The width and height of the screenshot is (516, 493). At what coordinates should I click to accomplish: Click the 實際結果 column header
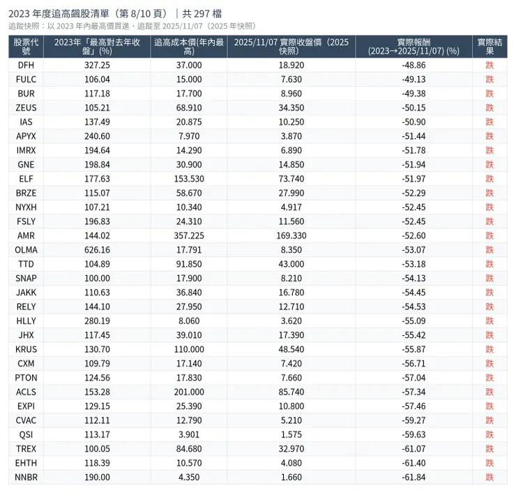point(490,47)
